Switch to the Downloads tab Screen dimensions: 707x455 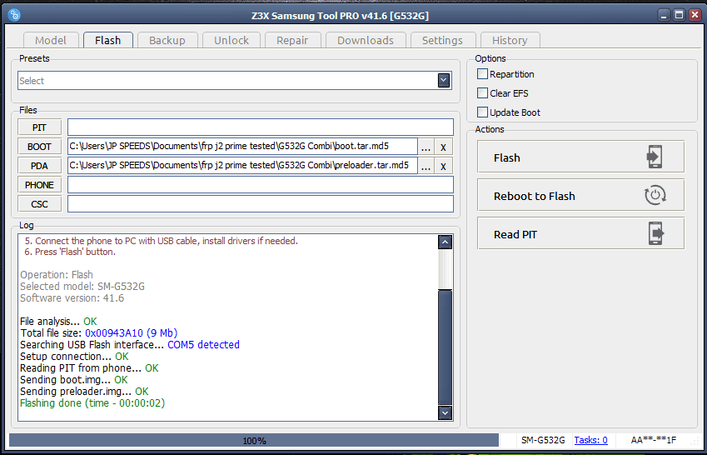coord(366,40)
